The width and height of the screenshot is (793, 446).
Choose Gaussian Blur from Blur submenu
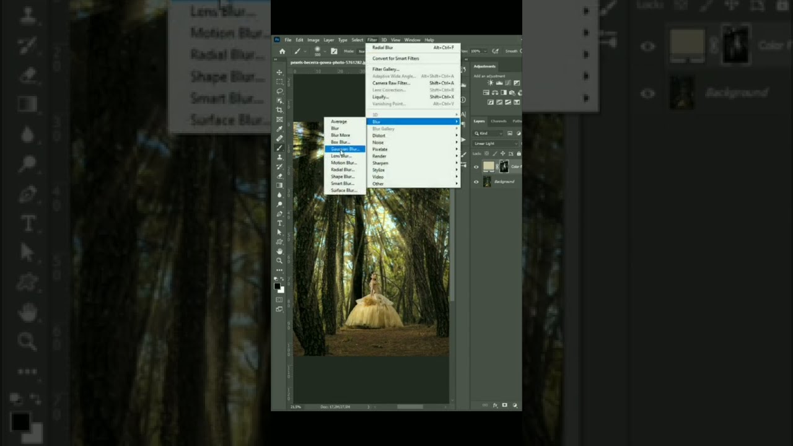click(x=344, y=149)
